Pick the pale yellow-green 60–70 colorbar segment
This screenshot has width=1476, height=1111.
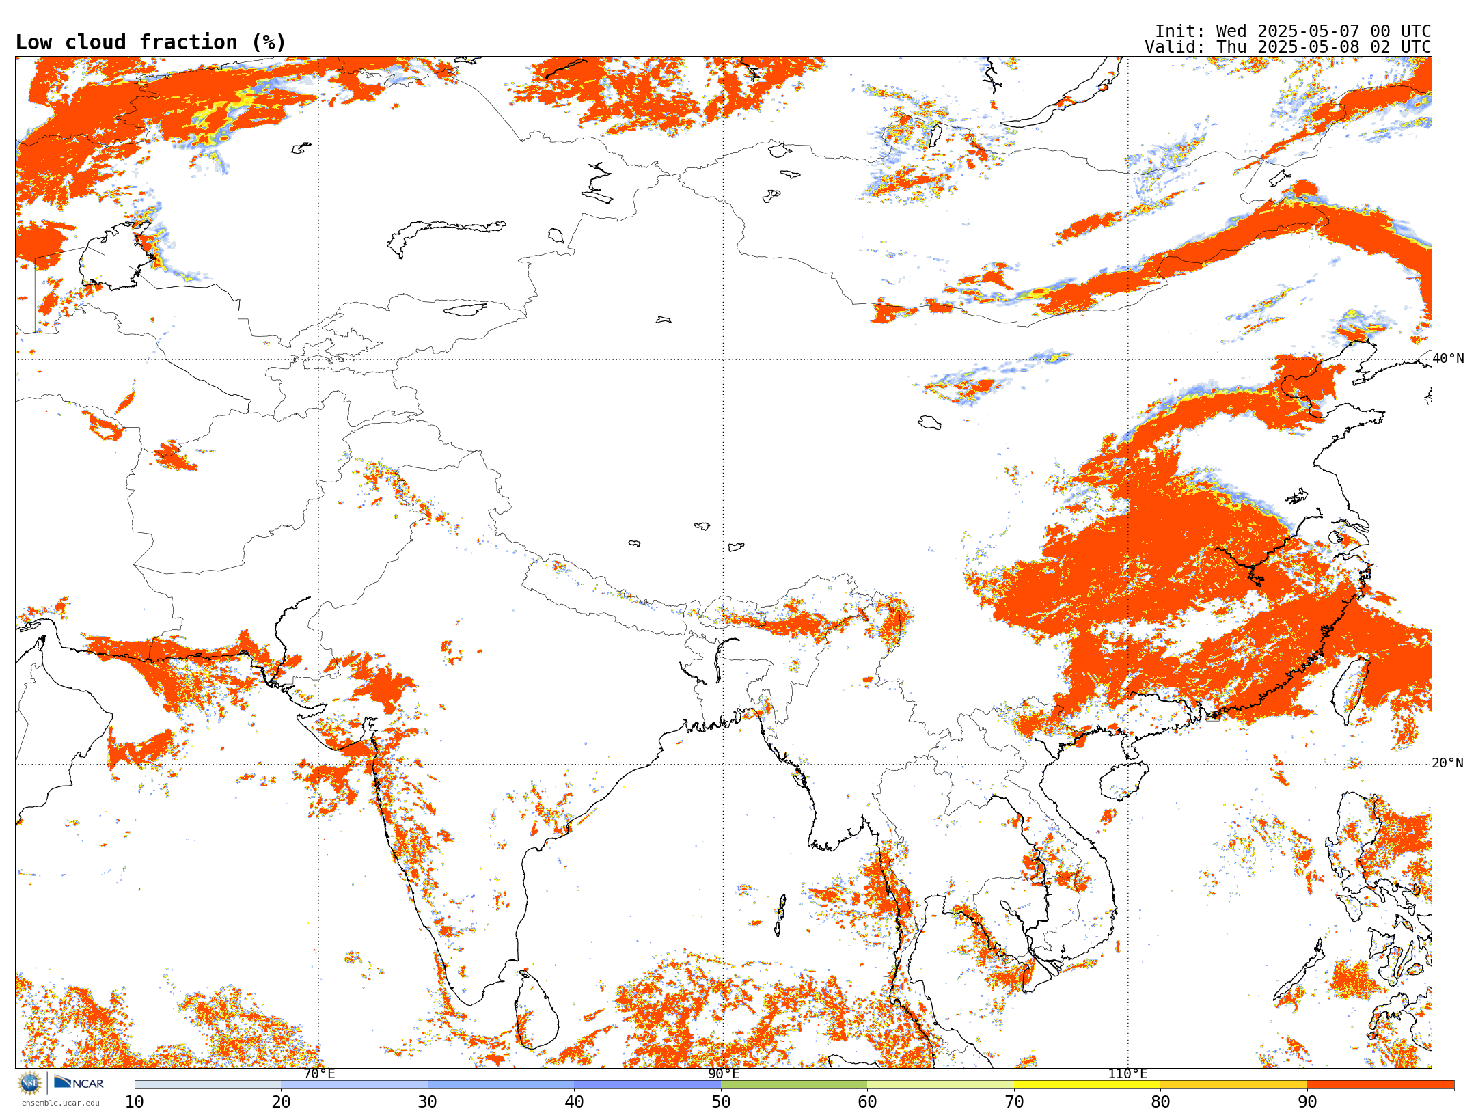[940, 1085]
